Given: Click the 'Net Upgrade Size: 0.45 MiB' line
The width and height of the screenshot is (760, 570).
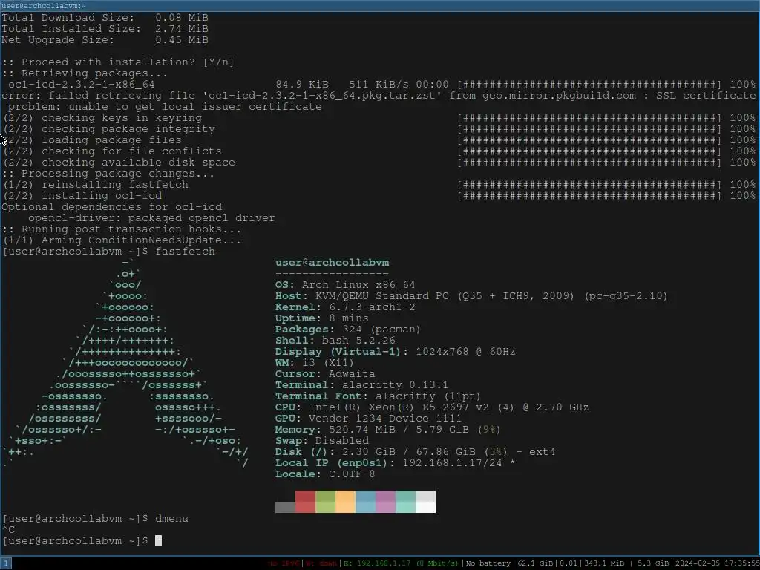Looking at the screenshot, I should coord(105,40).
